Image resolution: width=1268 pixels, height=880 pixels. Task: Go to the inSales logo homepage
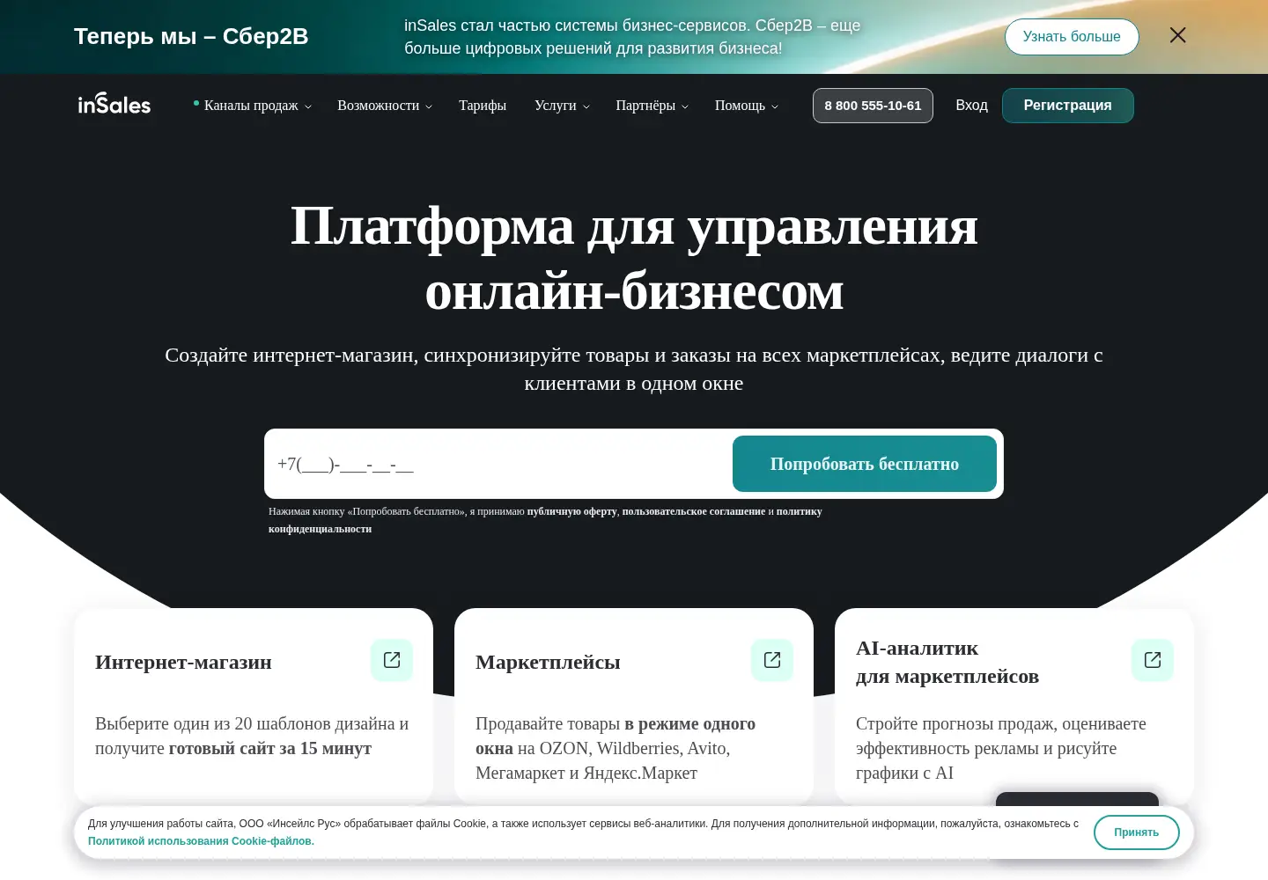(114, 104)
